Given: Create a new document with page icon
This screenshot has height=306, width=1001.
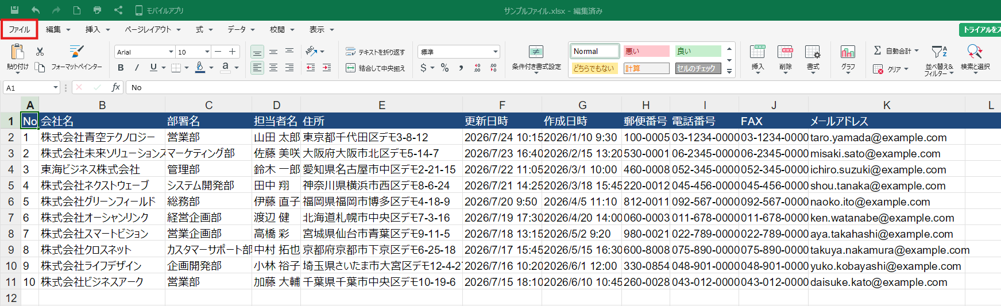Looking at the screenshot, I should 76,10.
